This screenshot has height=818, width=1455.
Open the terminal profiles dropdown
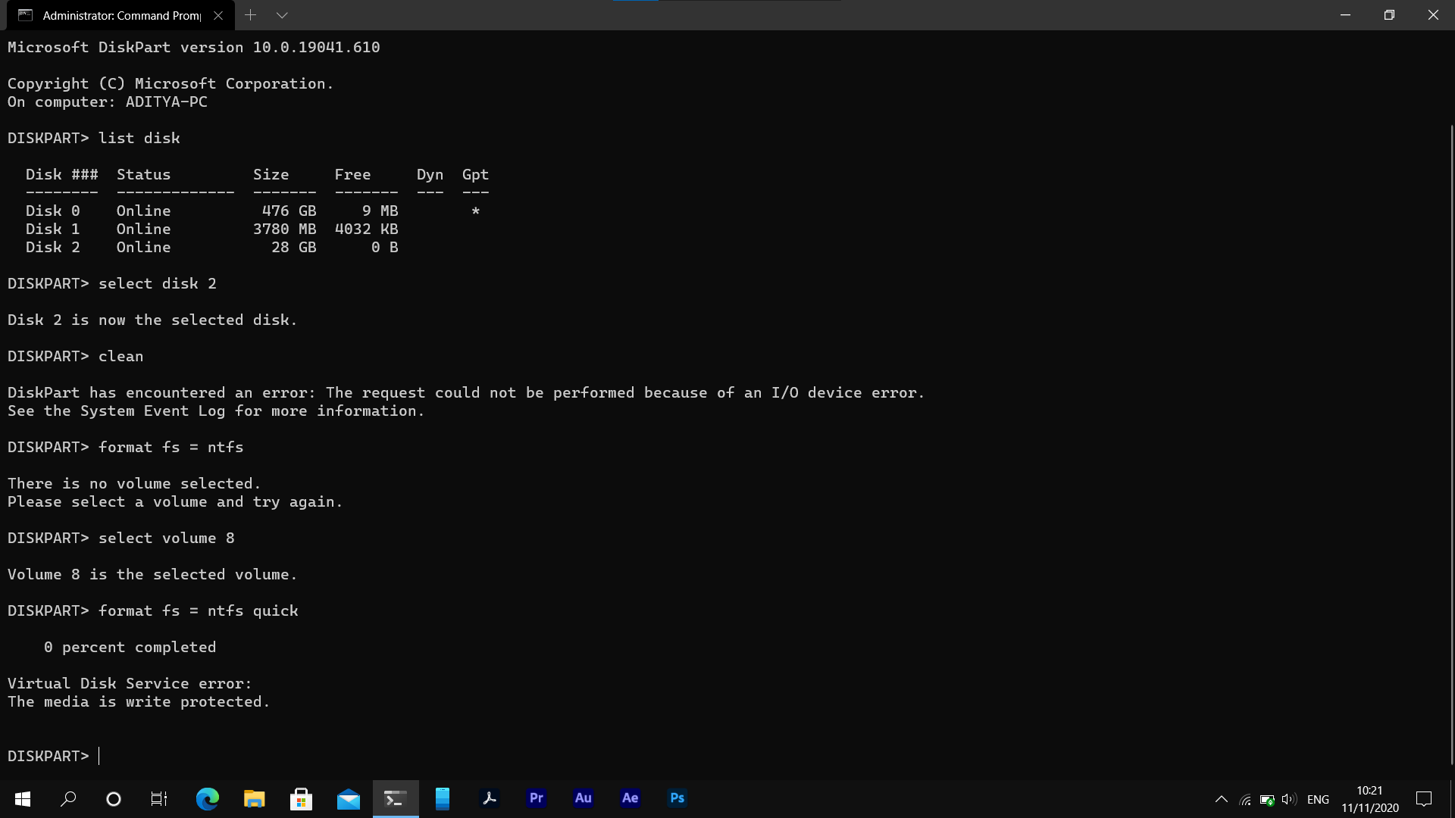(282, 15)
